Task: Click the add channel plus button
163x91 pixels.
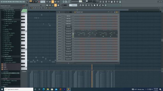Action: point(69,63)
